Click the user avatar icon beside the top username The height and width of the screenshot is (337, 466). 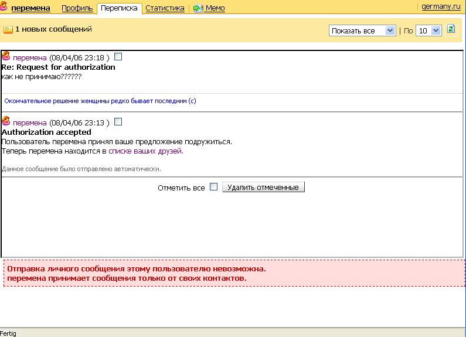point(4,8)
